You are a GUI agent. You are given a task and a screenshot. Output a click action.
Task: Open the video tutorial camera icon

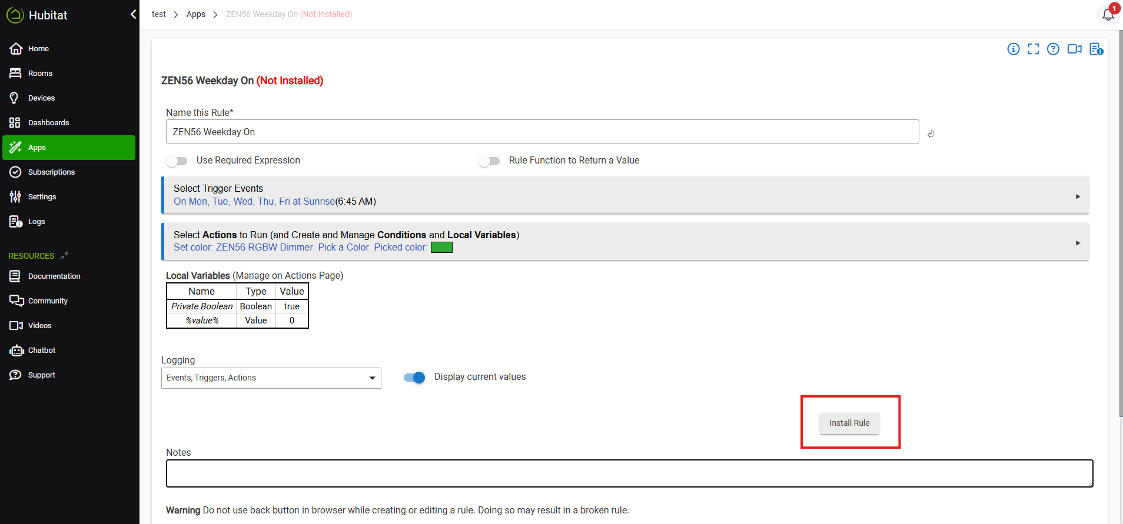[x=1075, y=49]
